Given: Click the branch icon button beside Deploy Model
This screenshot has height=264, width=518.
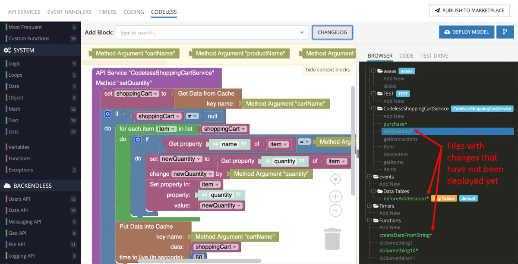Looking at the screenshot, I should click(x=505, y=32).
